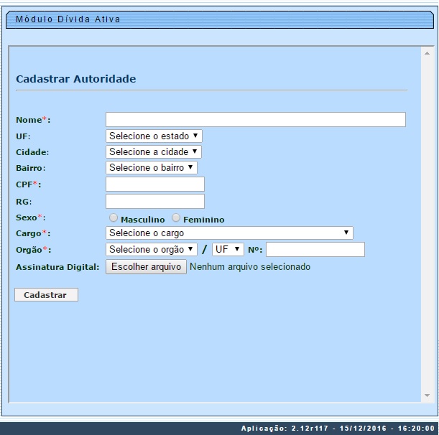Click the Nº input field
The width and height of the screenshot is (439, 435).
tap(315, 249)
